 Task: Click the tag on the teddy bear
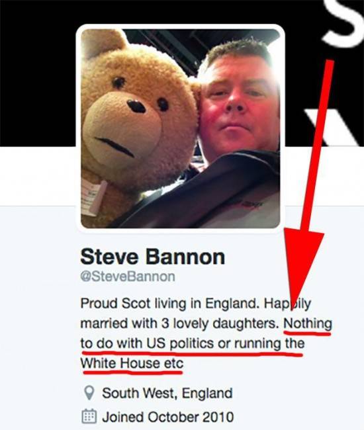point(95,196)
